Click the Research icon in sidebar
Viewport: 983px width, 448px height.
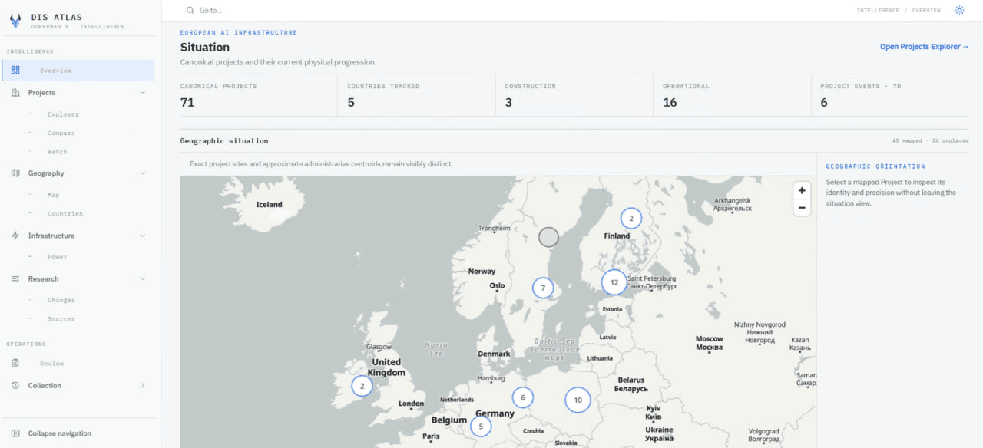15,278
